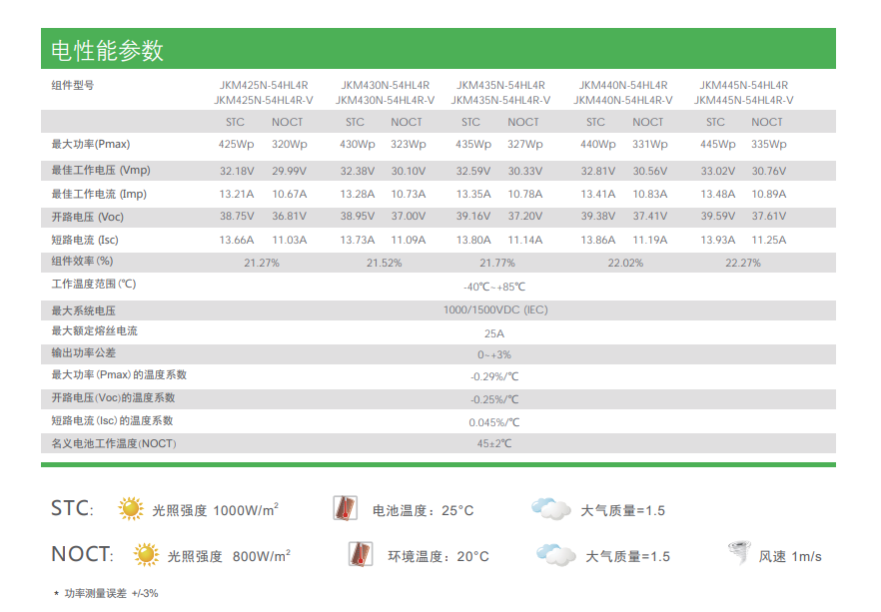
Task: Click the sun icon in the NOCT row
Action: [148, 553]
